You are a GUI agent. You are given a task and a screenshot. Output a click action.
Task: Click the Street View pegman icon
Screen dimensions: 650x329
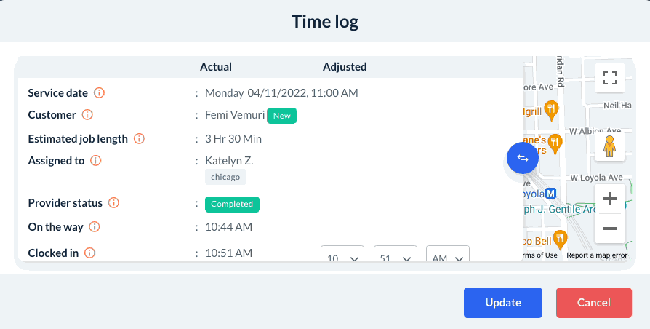(x=609, y=146)
